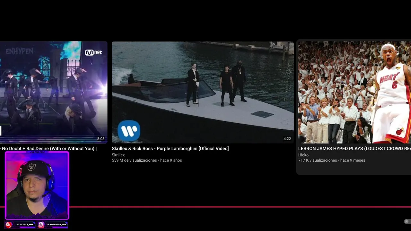Click the streamer webcam overlay

tap(37, 185)
